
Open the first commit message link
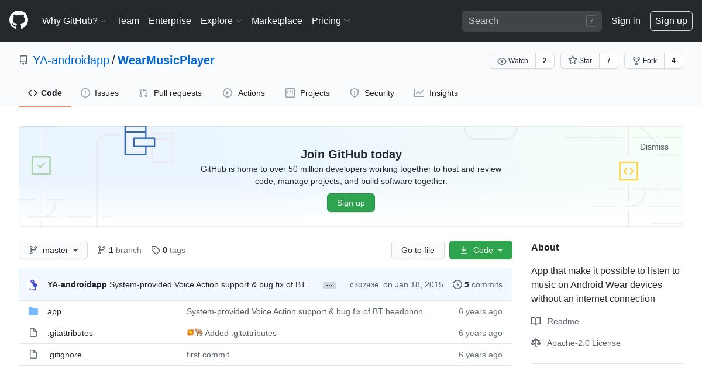208,355
